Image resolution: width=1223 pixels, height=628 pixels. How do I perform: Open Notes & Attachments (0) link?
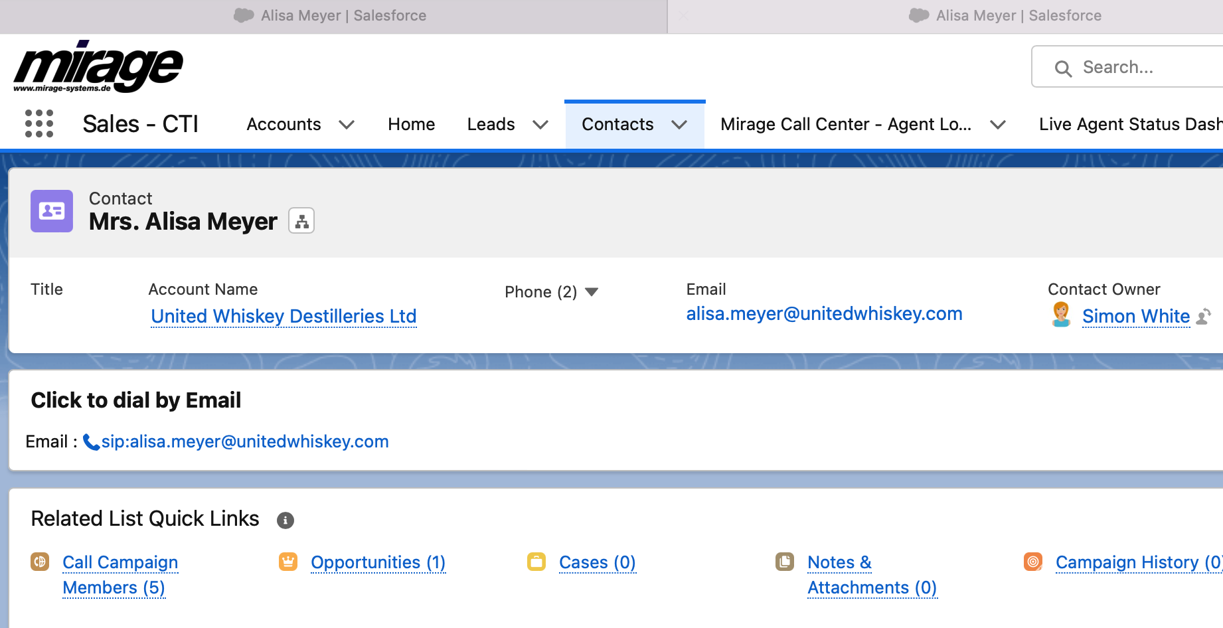[872, 575]
